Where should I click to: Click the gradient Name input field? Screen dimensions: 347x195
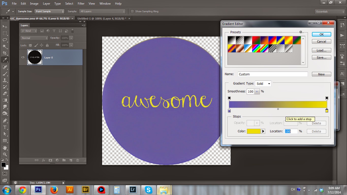coord(273,74)
